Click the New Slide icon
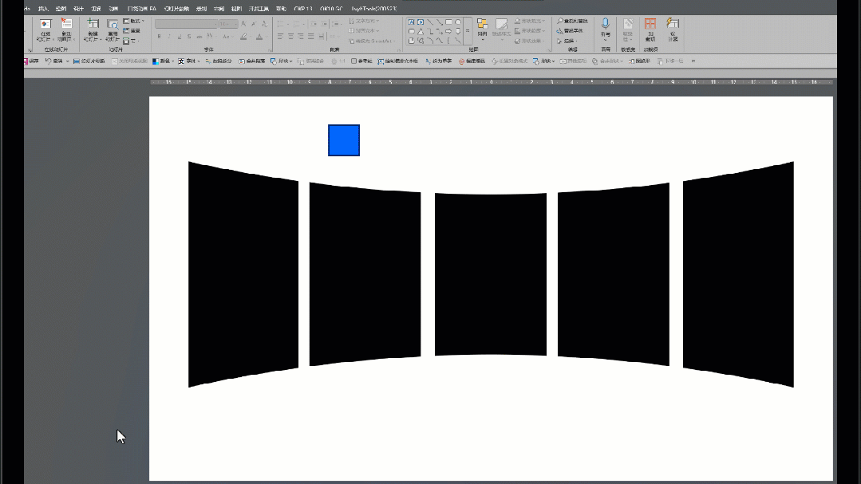The height and width of the screenshot is (484, 861). (93, 24)
